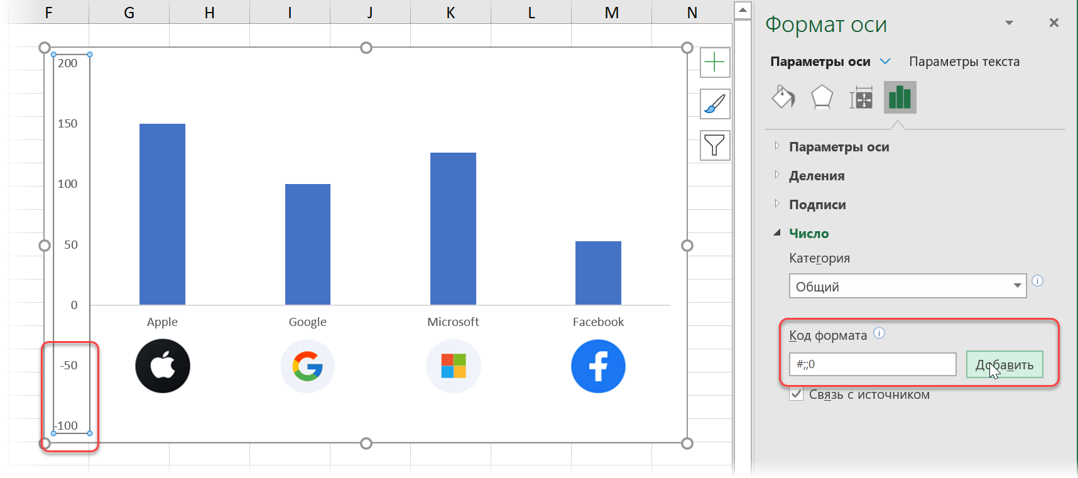The height and width of the screenshot is (478, 1078).
Task: Click the info icon beside category dropdown
Action: point(1038,281)
